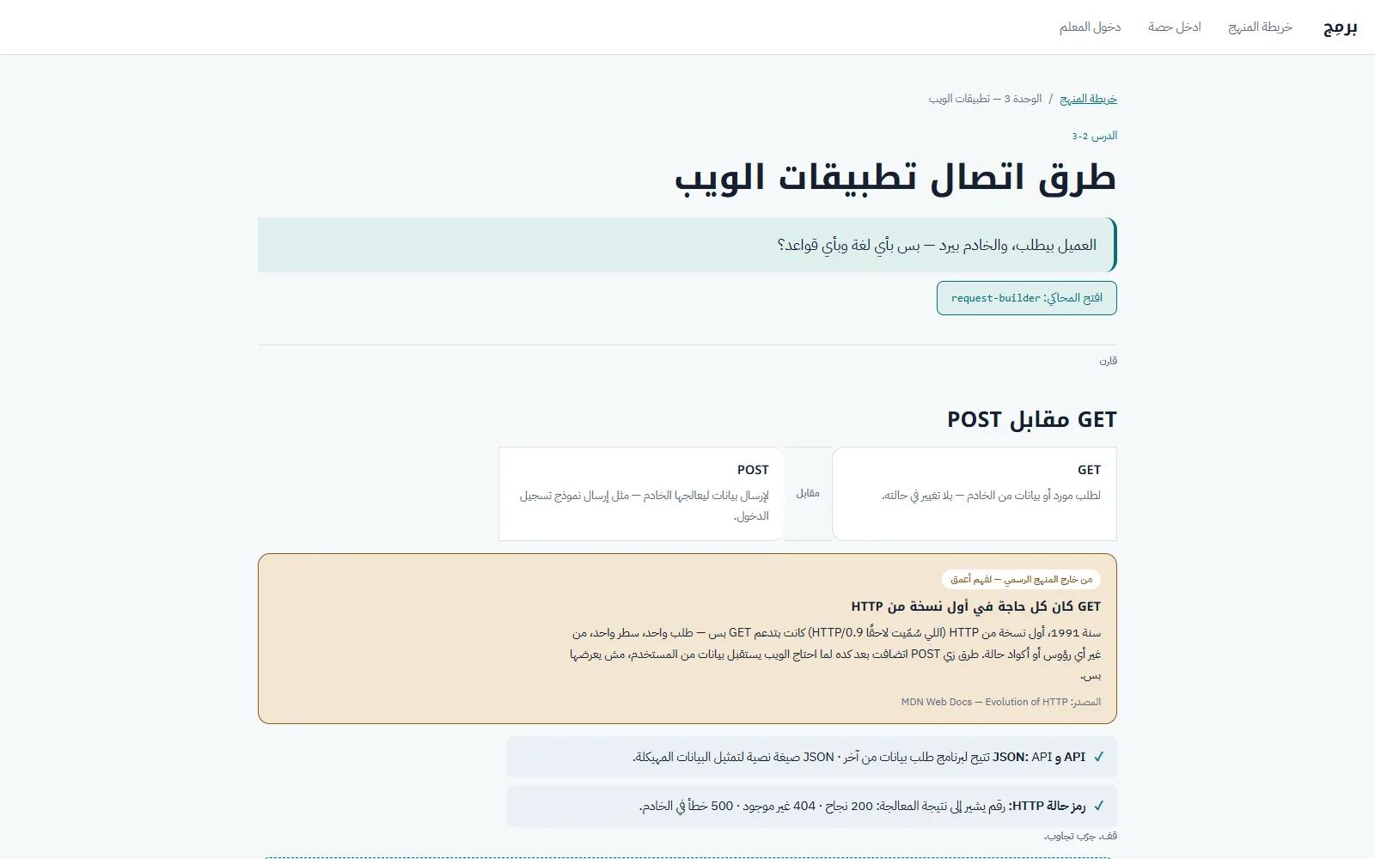Click the check mark beside رمز حالة HTTP
Viewport: 1375px width, 859px height.
pos(1098,807)
